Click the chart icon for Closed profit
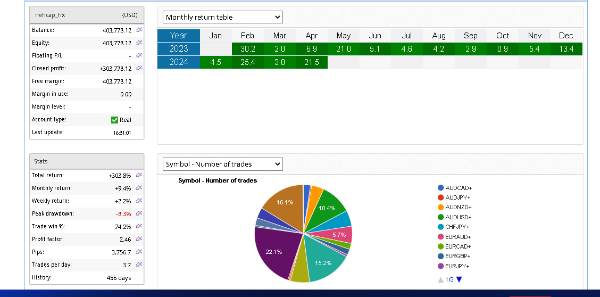This screenshot has height=297, width=600. (139, 68)
